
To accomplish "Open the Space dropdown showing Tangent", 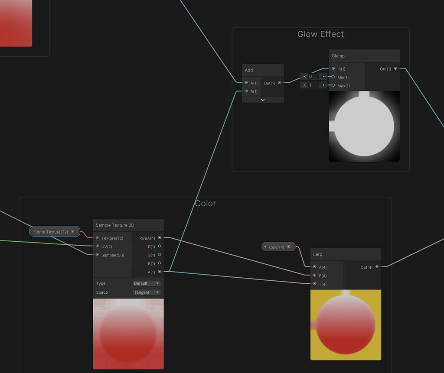I will [147, 292].
